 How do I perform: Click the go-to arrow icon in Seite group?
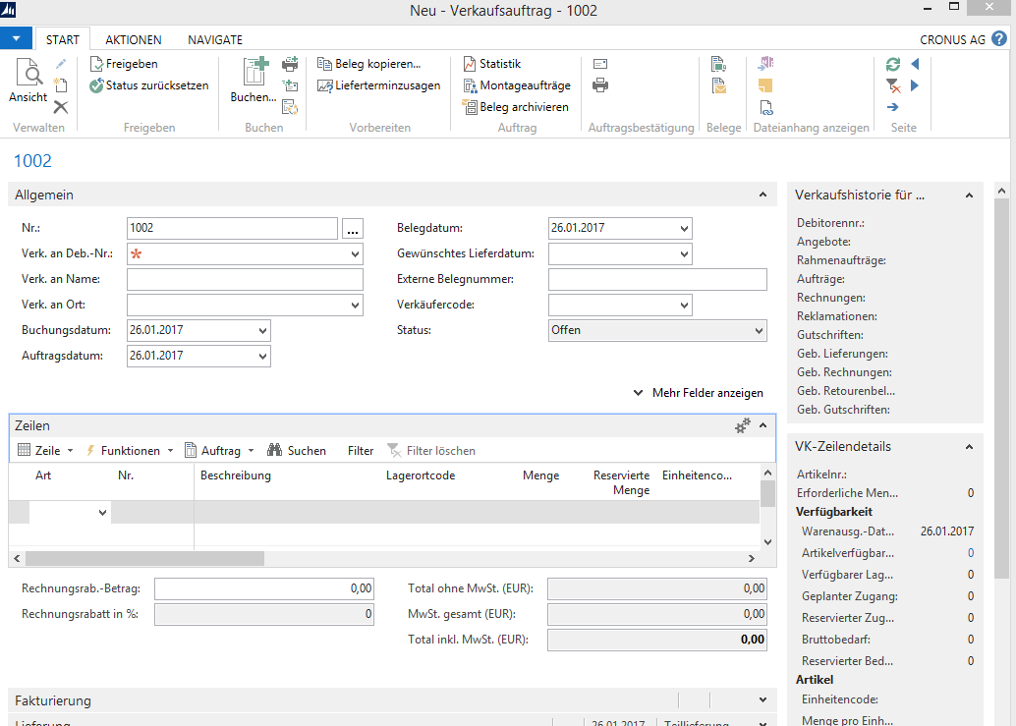point(893,107)
